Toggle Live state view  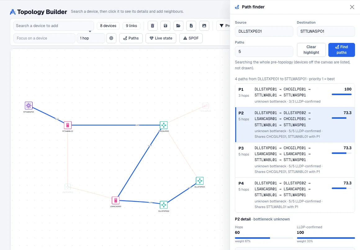click(x=161, y=38)
